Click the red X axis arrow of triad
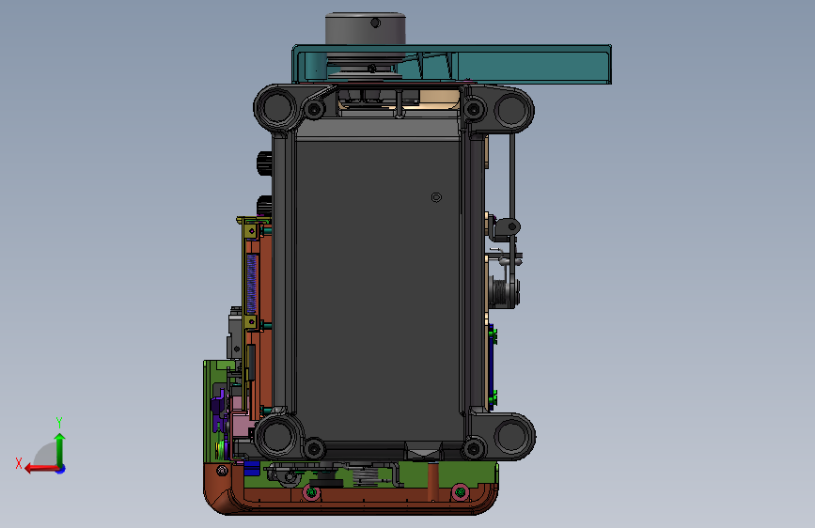The height and width of the screenshot is (528, 815). pos(40,468)
